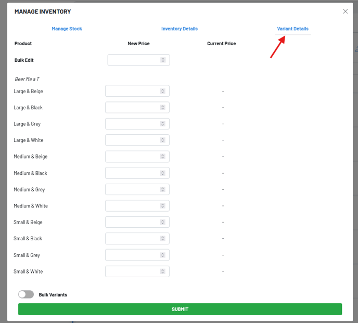This screenshot has width=358, height=323.
Task: Click the Medium & White price stepper
Action: pyautogui.click(x=162, y=205)
